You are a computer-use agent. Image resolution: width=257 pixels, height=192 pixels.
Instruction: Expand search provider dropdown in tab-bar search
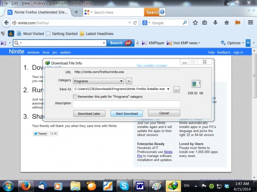91,12
